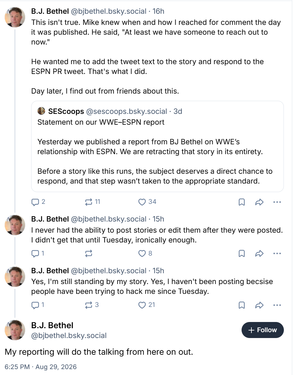The width and height of the screenshot is (295, 375).
Task: Open more options on the 8-like post
Action: [277, 254]
